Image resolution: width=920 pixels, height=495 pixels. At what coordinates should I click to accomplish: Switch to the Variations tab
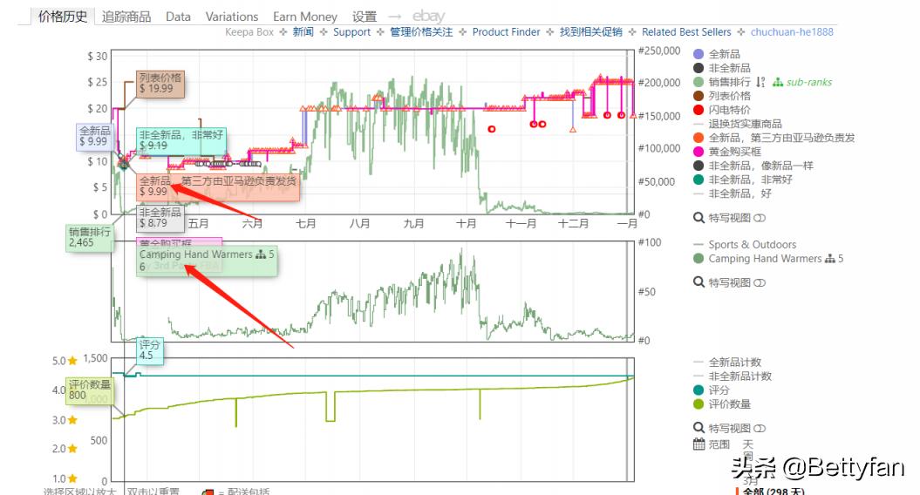232,17
